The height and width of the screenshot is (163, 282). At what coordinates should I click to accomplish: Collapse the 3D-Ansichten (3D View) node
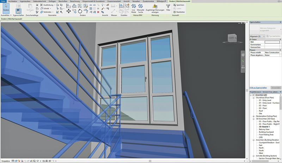pos(253,119)
